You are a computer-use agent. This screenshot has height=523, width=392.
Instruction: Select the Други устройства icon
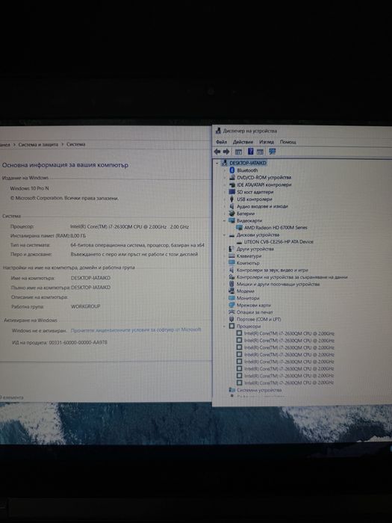[232, 249]
